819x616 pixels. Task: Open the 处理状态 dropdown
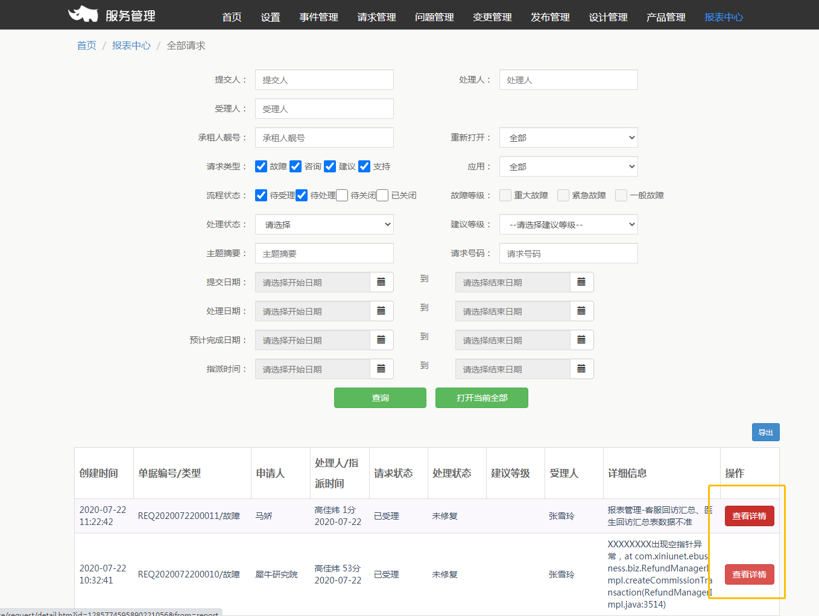point(324,224)
